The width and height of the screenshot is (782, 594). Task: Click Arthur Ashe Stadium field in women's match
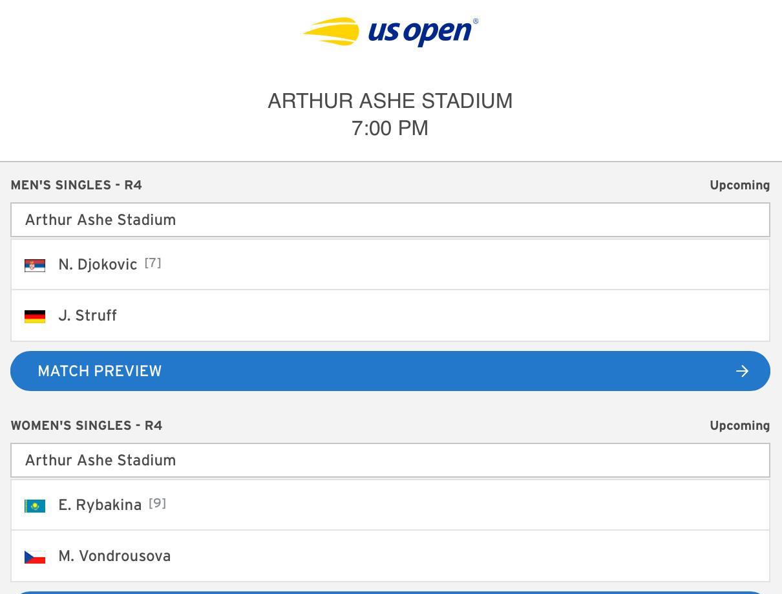click(x=390, y=460)
